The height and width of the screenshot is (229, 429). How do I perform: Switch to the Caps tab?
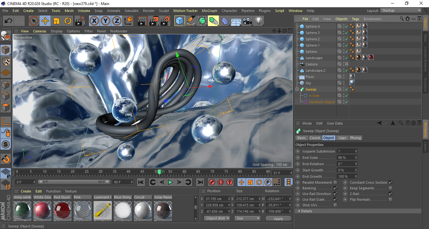(x=342, y=138)
